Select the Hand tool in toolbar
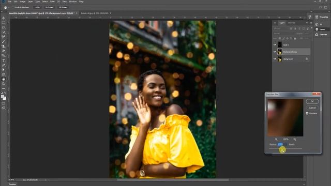The height and width of the screenshot is (186, 331). coord(4,79)
